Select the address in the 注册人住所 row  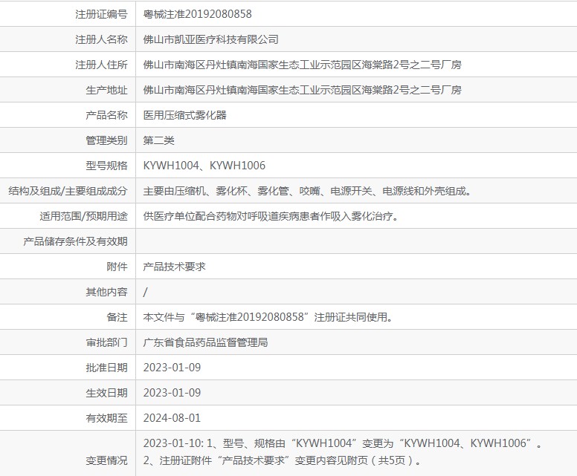coord(302,65)
